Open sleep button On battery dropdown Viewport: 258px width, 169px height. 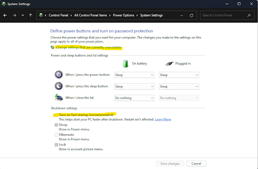[134, 87]
